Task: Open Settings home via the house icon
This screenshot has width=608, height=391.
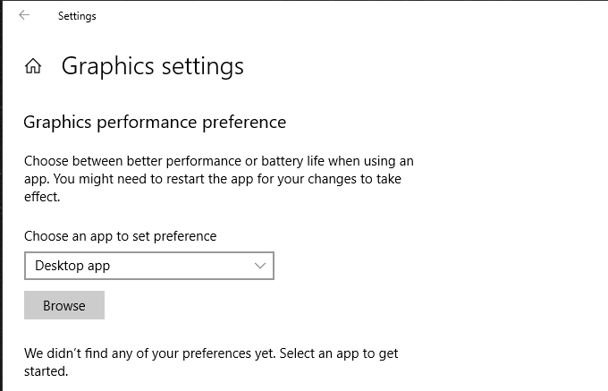Action: point(33,66)
